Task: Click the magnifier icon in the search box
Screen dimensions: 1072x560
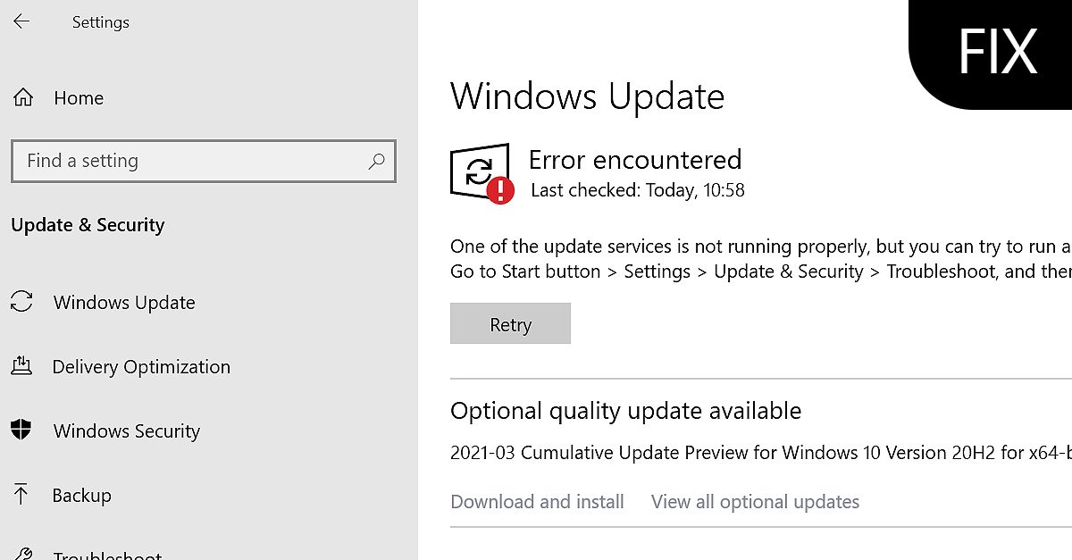Action: 376,162
